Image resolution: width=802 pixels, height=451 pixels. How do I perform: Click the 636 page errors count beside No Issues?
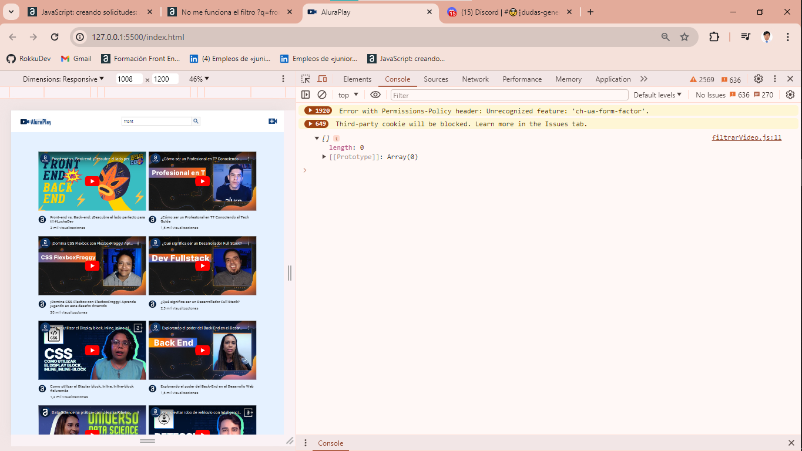740,95
